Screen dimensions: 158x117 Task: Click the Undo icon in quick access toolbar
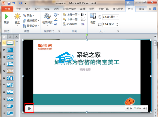pyautogui.click(x=14, y=3)
